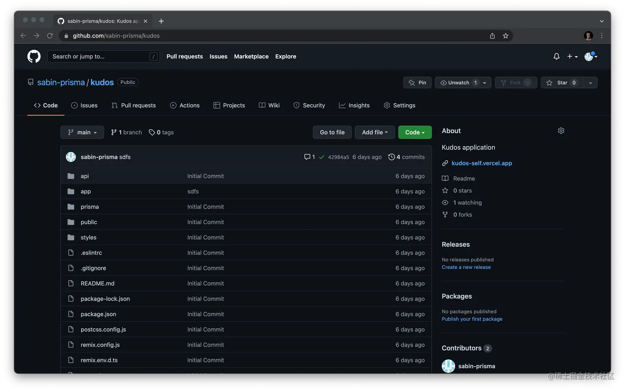Pin the repository

(x=417, y=83)
